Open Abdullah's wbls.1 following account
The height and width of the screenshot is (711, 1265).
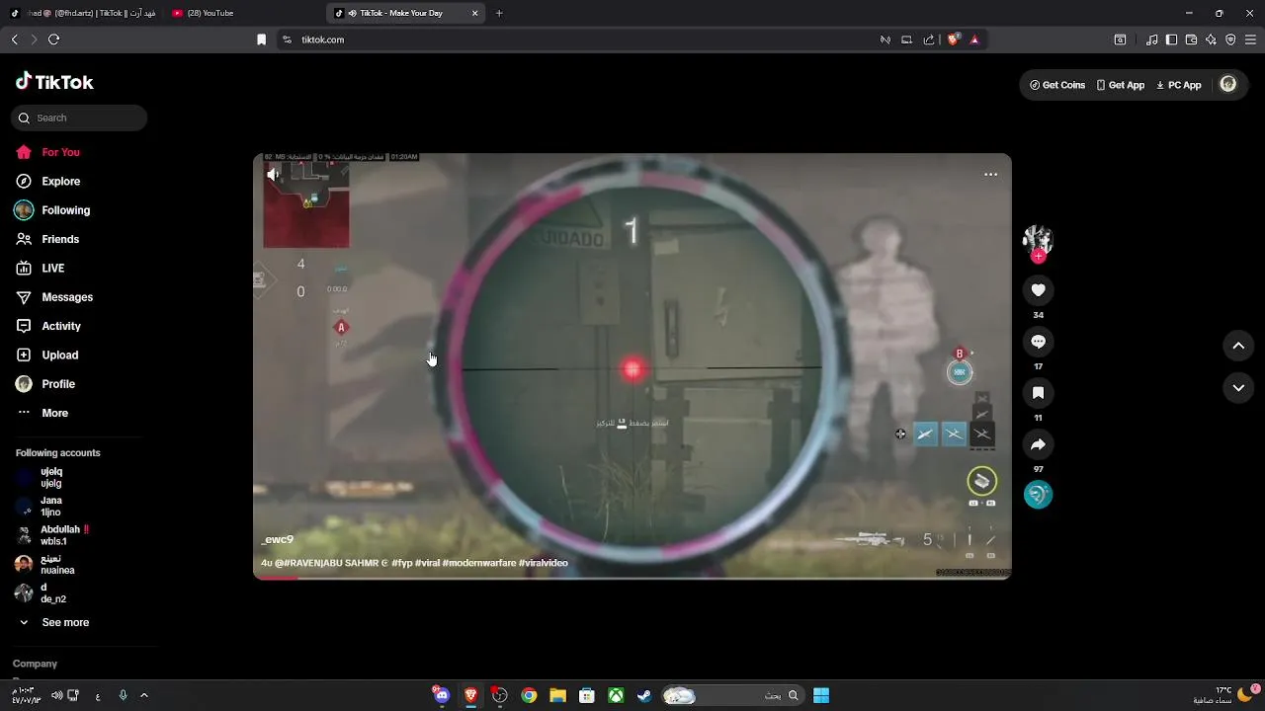coord(52,535)
